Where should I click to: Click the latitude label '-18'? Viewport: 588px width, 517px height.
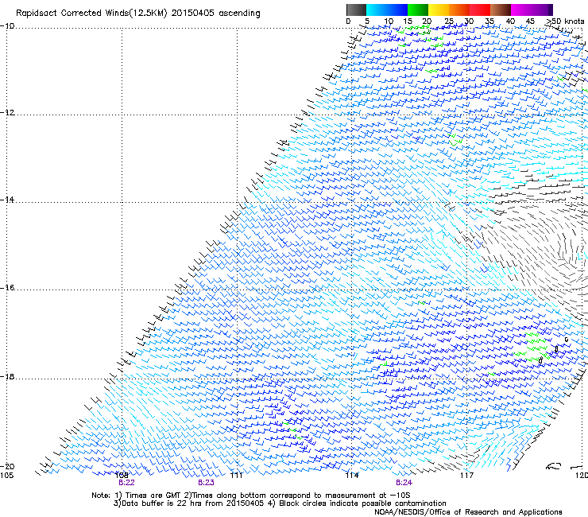7,376
